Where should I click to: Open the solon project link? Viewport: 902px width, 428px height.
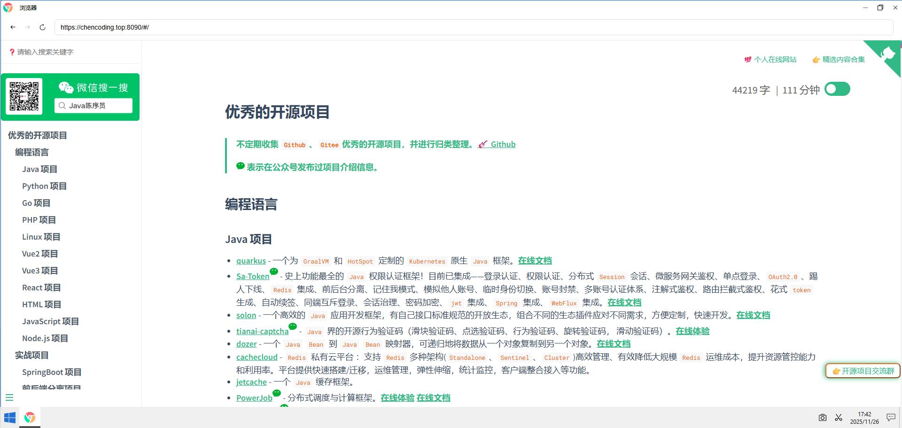(x=246, y=315)
